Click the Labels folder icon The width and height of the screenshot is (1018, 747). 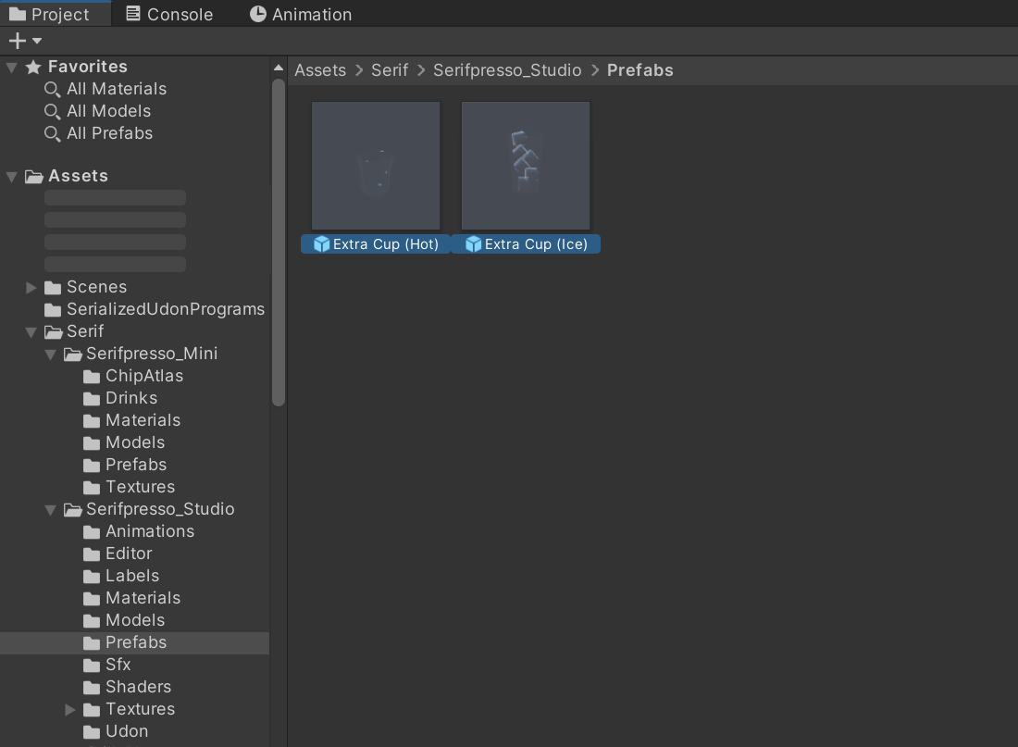pyautogui.click(x=92, y=576)
